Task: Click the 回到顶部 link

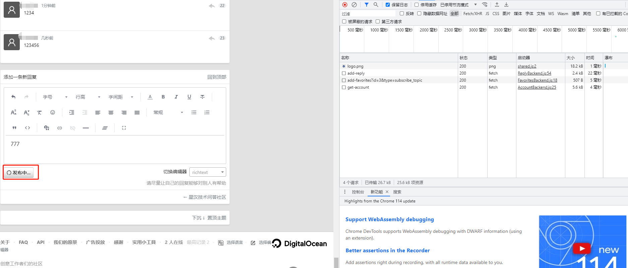Action: pos(217,77)
